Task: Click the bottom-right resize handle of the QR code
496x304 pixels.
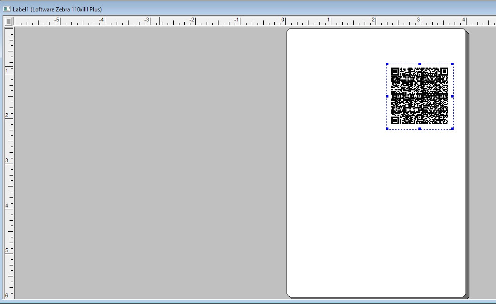Action: click(452, 128)
